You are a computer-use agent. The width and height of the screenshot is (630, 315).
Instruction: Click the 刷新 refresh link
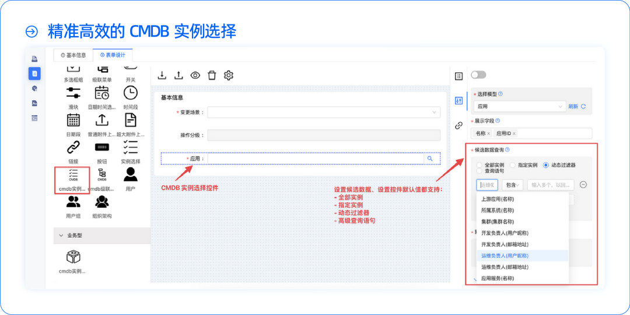tap(577, 107)
